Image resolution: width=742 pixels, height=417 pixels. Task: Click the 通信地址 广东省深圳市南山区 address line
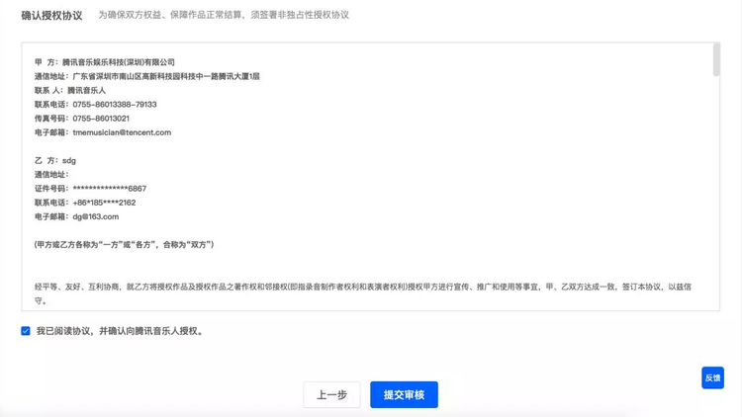point(146,76)
